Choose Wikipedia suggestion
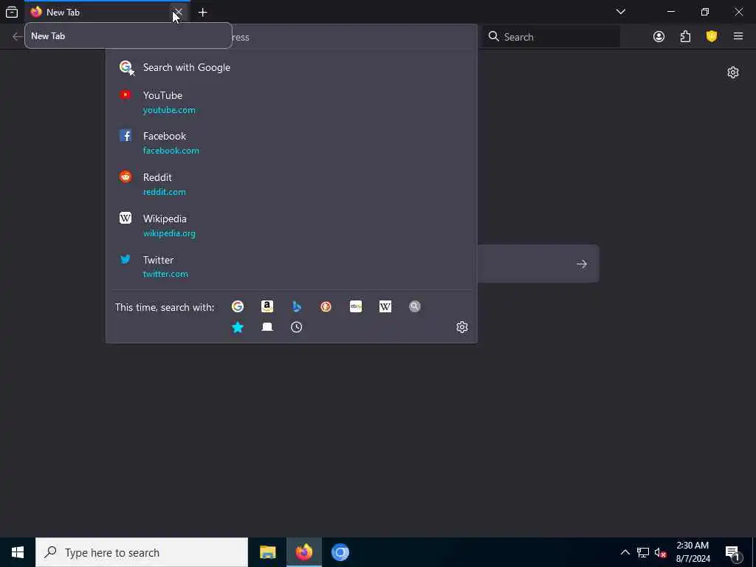The height and width of the screenshot is (567, 756). (x=291, y=226)
